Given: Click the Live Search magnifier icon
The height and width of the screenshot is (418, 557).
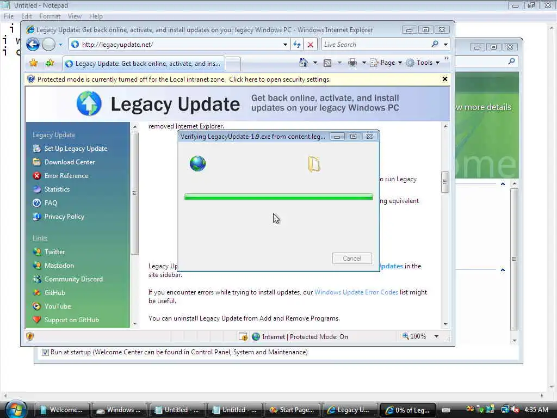Looking at the screenshot, I should coord(435,44).
